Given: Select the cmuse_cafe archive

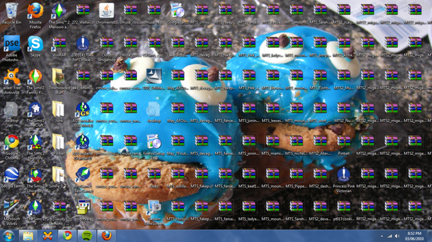Looking at the screenshot, I should (x=106, y=79).
